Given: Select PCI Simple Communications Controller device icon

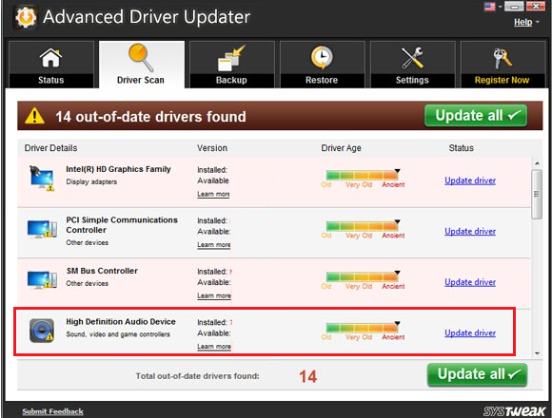Looking at the screenshot, I should coord(42,229).
